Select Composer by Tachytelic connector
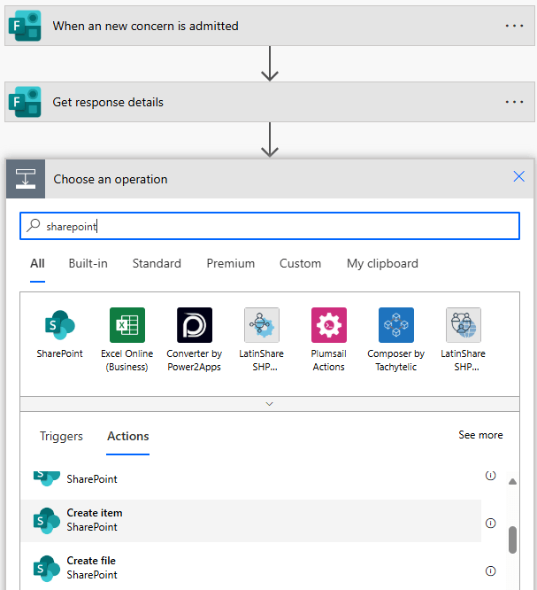537x590 pixels. [395, 325]
